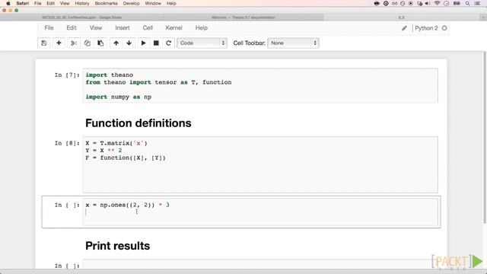Open the Kernel menu
Viewport: 487px width, 274px height.
pos(173,28)
